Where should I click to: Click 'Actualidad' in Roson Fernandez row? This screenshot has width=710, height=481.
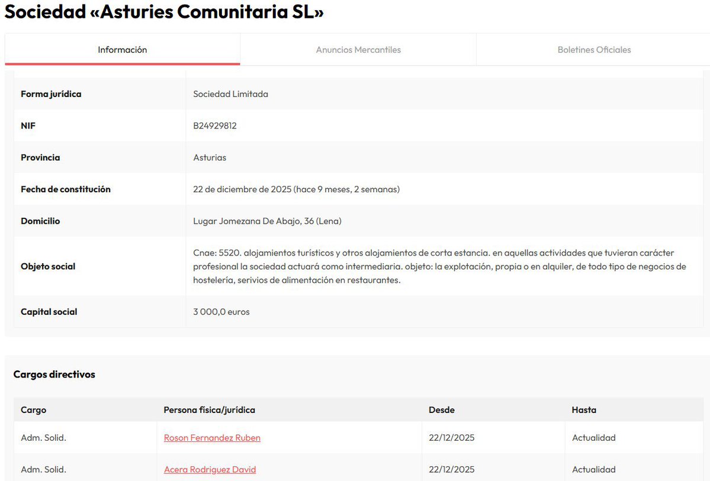click(x=593, y=438)
